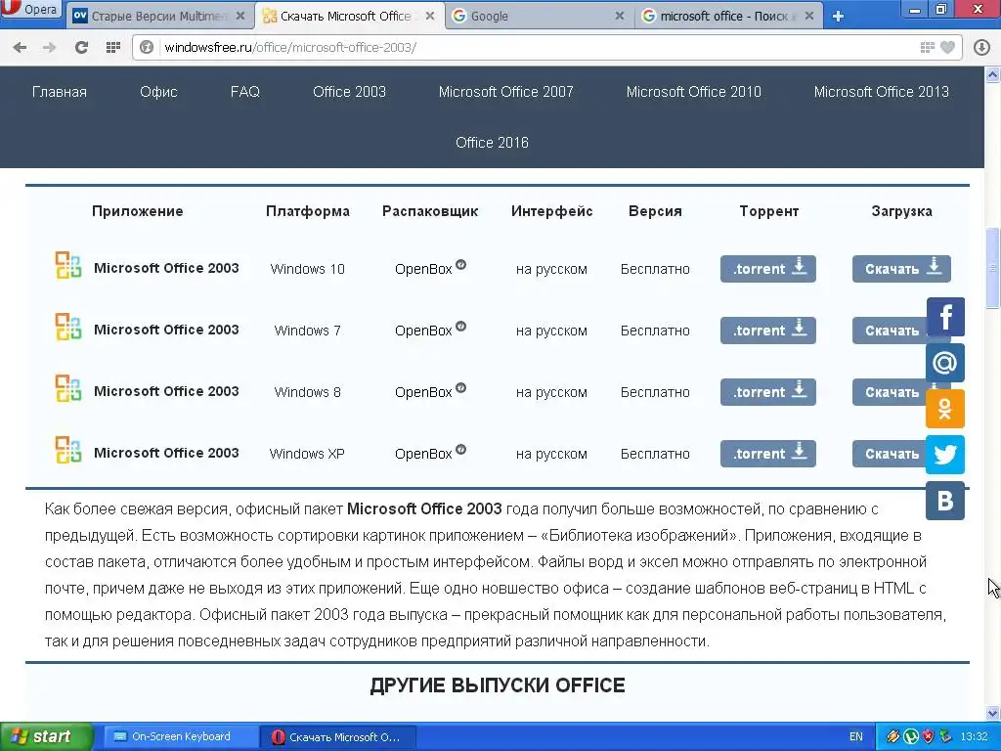Click Office icon in Windows 8 row

coord(68,388)
